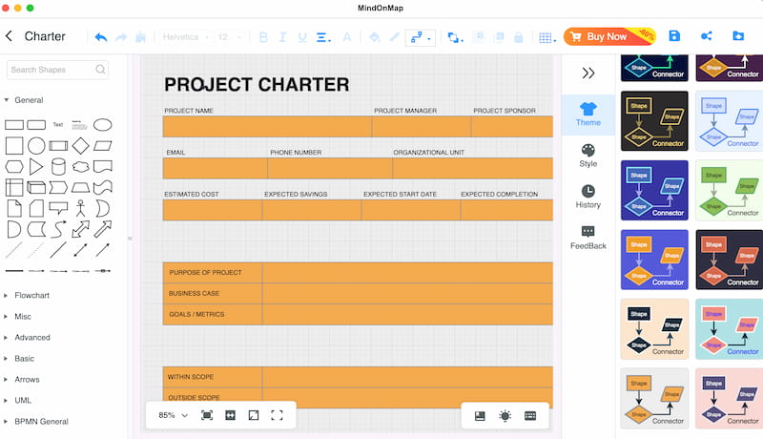The height and width of the screenshot is (439, 763).
Task: Switch to the Style tab
Action: 588,156
